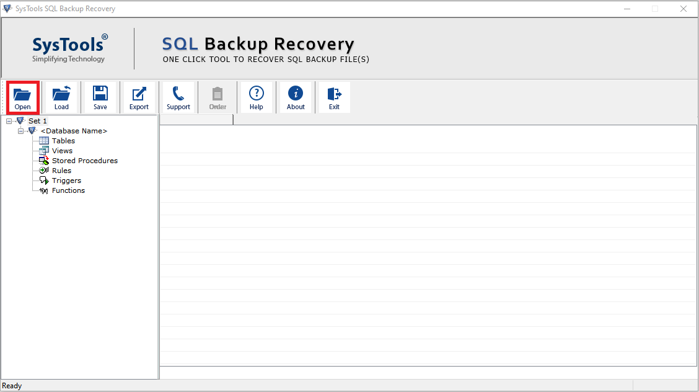Select Functions tree item

[x=68, y=190]
